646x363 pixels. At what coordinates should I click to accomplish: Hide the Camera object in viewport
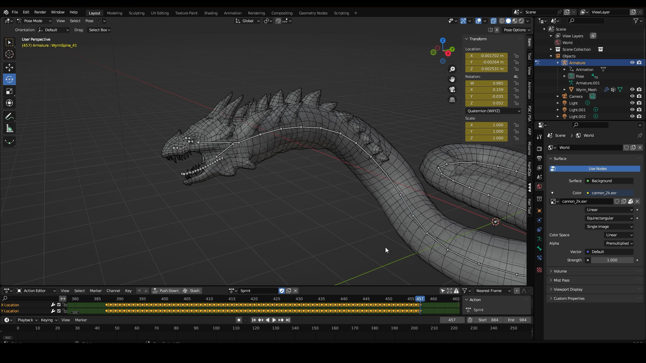632,96
